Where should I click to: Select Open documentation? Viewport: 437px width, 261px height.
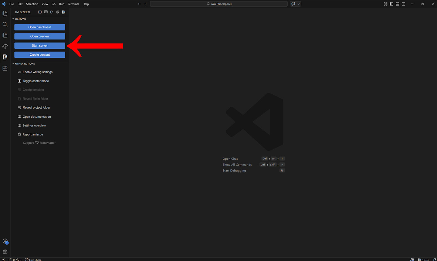coord(34,117)
